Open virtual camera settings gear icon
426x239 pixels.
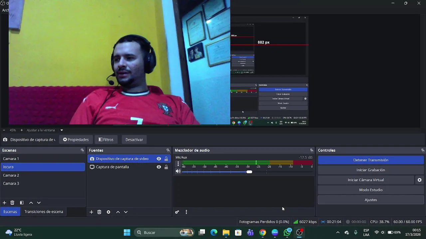(420, 180)
